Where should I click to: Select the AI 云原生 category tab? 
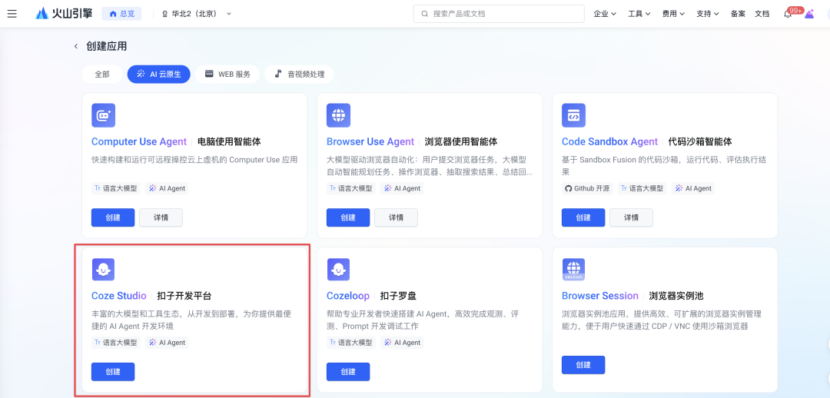(159, 75)
